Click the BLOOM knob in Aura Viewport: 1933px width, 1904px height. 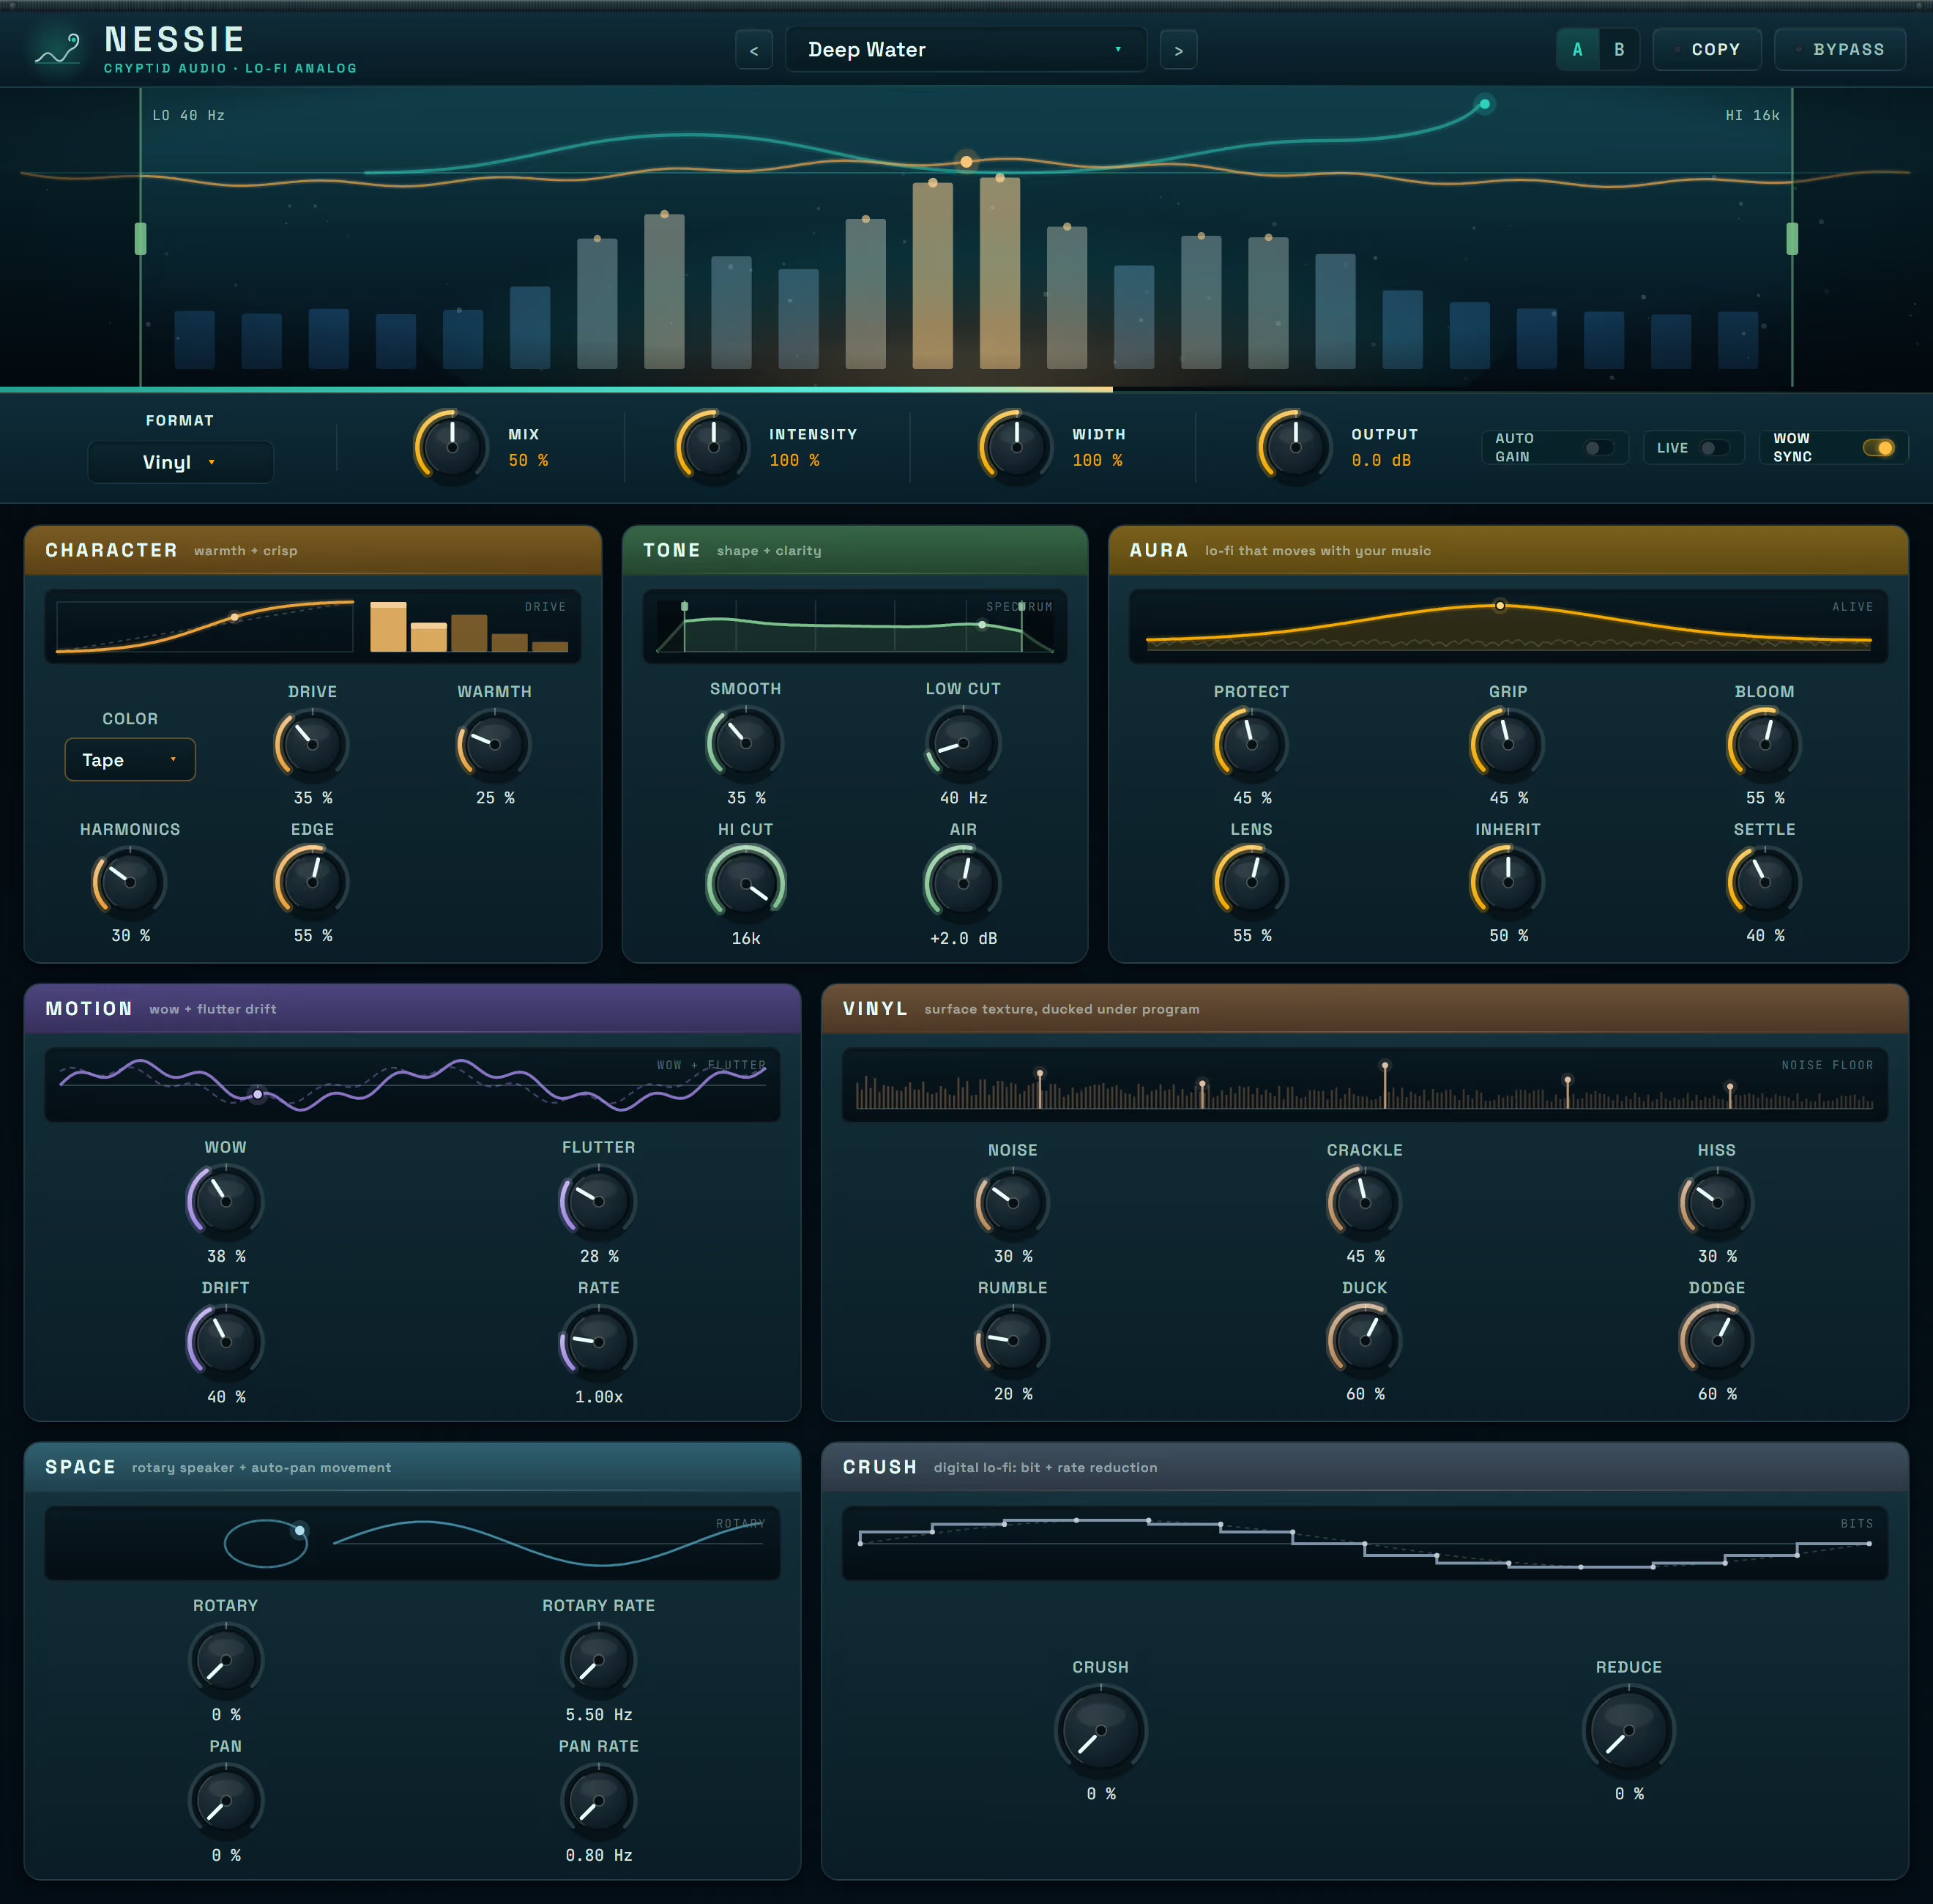coord(1764,744)
